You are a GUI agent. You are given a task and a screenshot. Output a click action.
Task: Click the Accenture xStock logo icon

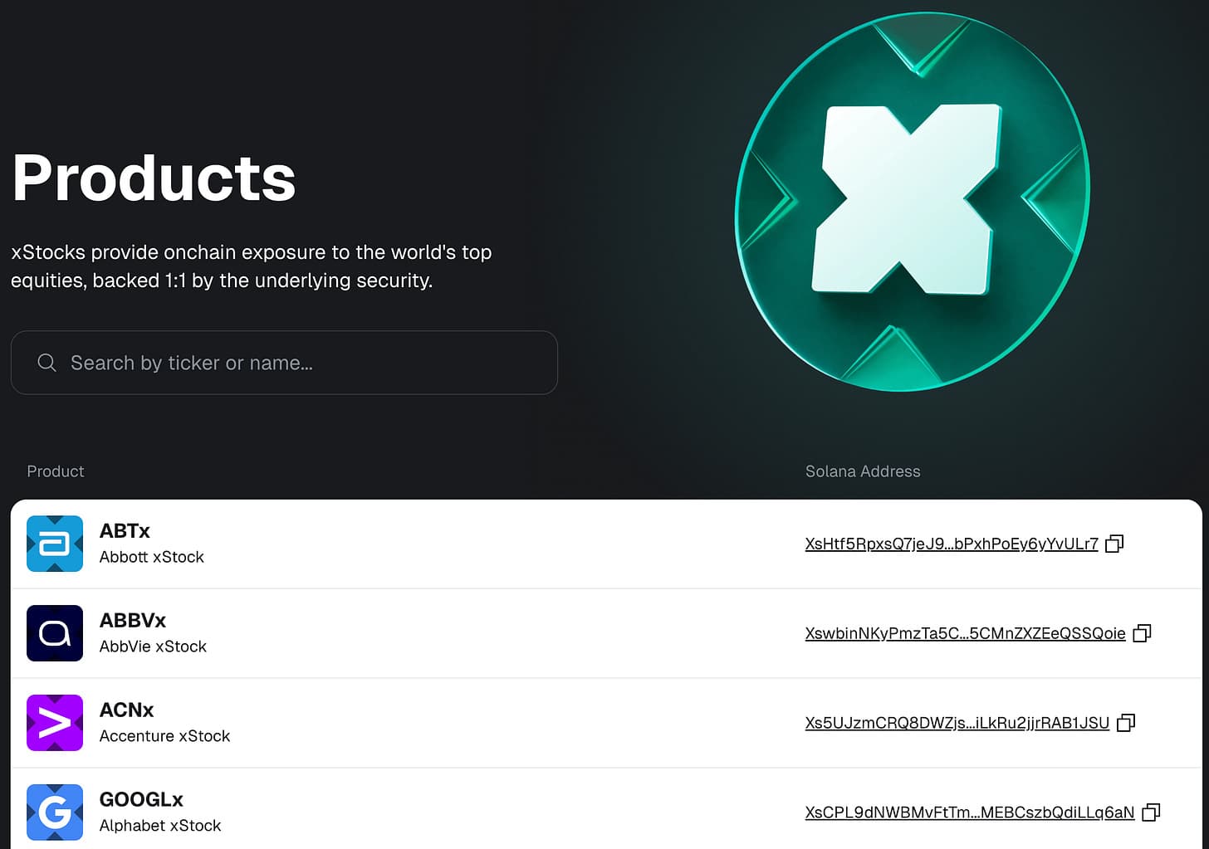coord(55,723)
